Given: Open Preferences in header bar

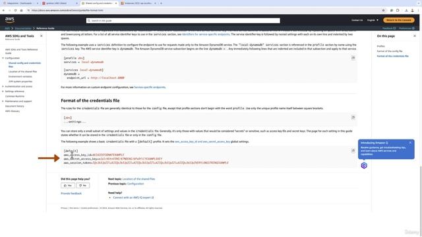Looking at the screenshot, I should 407,28.
